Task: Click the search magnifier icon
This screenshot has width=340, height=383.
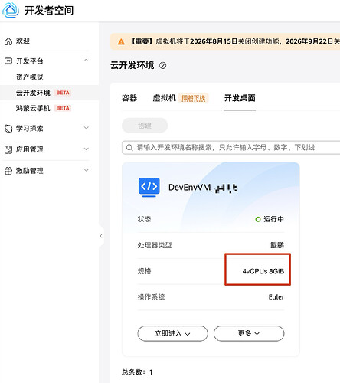Action: pyautogui.click(x=129, y=148)
